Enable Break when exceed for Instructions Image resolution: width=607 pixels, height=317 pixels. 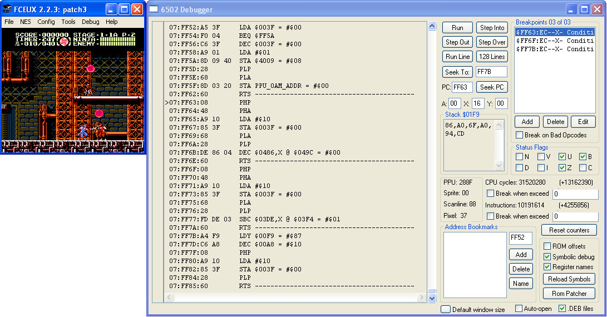point(490,216)
